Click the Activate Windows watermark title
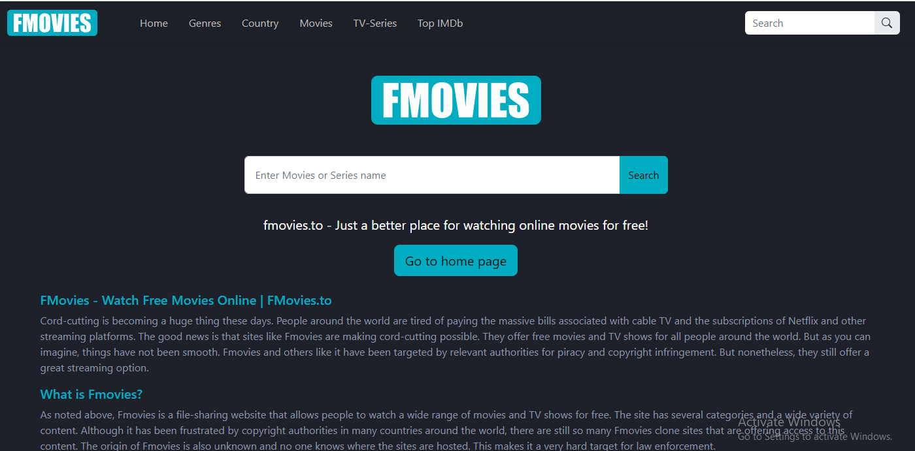 pyautogui.click(x=789, y=422)
